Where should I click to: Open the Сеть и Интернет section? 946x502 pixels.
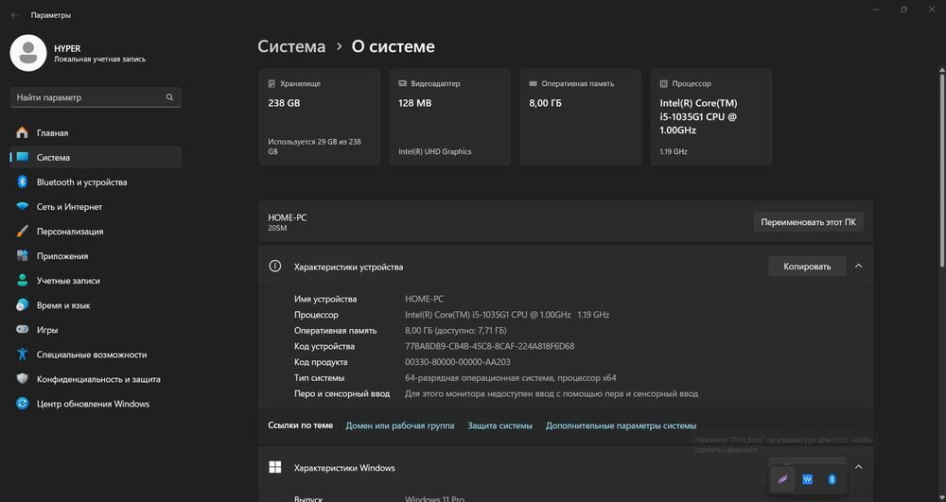click(69, 207)
